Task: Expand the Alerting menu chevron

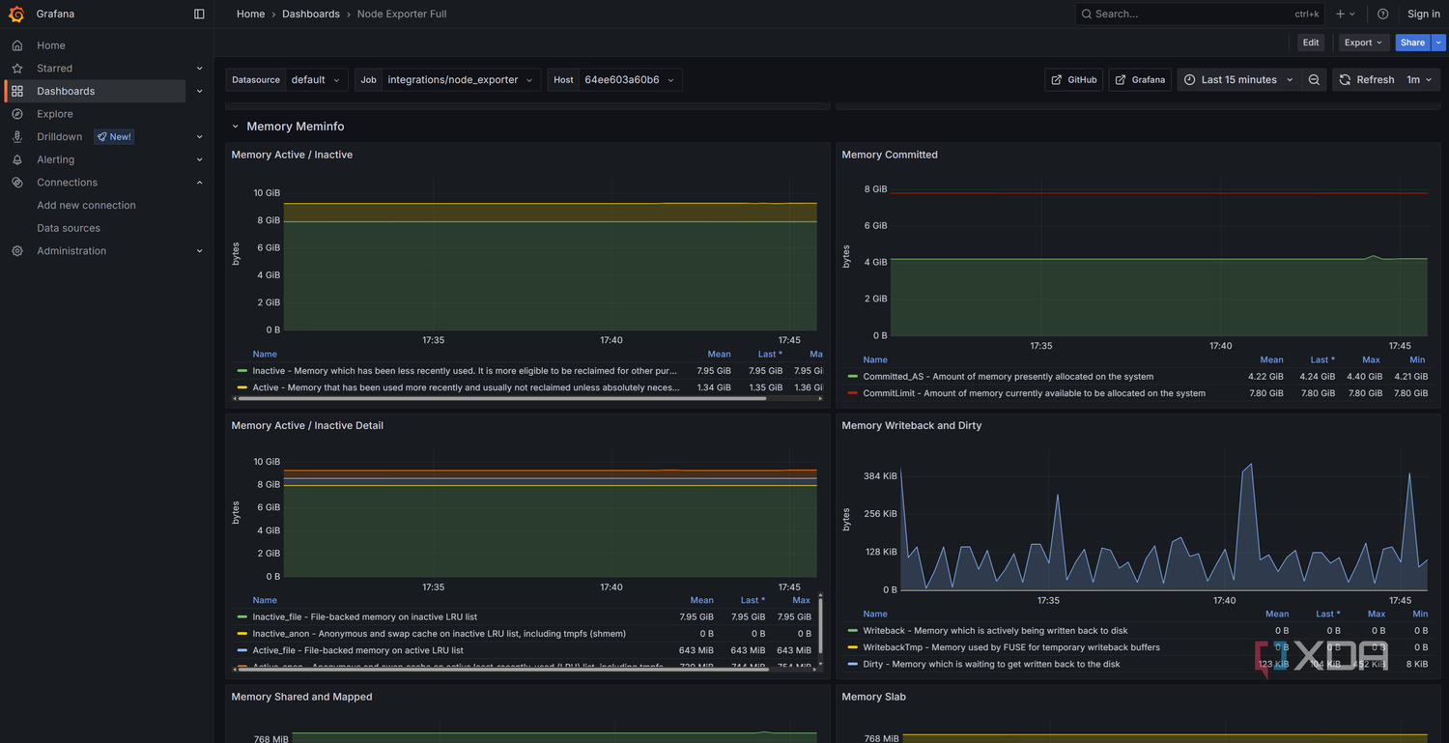Action: 200,159
